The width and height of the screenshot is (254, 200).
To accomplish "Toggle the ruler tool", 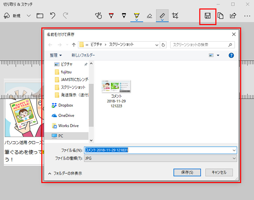I will click(x=162, y=16).
